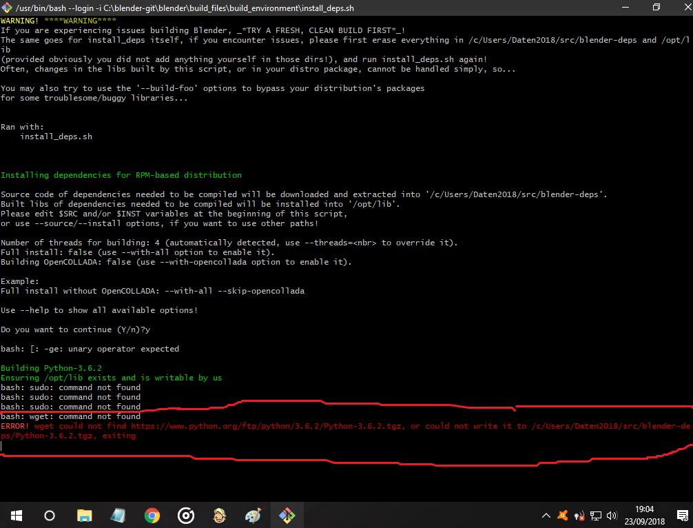Viewport: 693px width, 528px height.
Task: Launch File Explorer from the taskbar
Action: [85, 516]
